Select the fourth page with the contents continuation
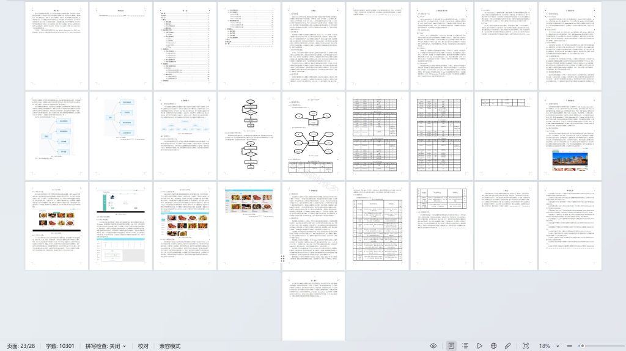 [x=249, y=46]
